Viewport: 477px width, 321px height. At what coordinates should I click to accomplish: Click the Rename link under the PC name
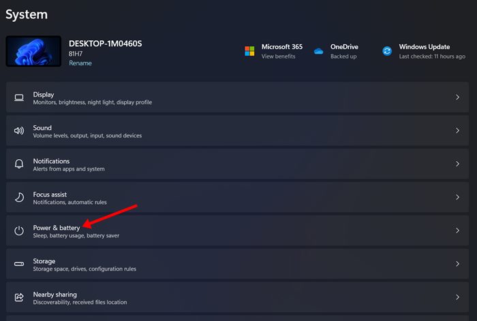(80, 63)
